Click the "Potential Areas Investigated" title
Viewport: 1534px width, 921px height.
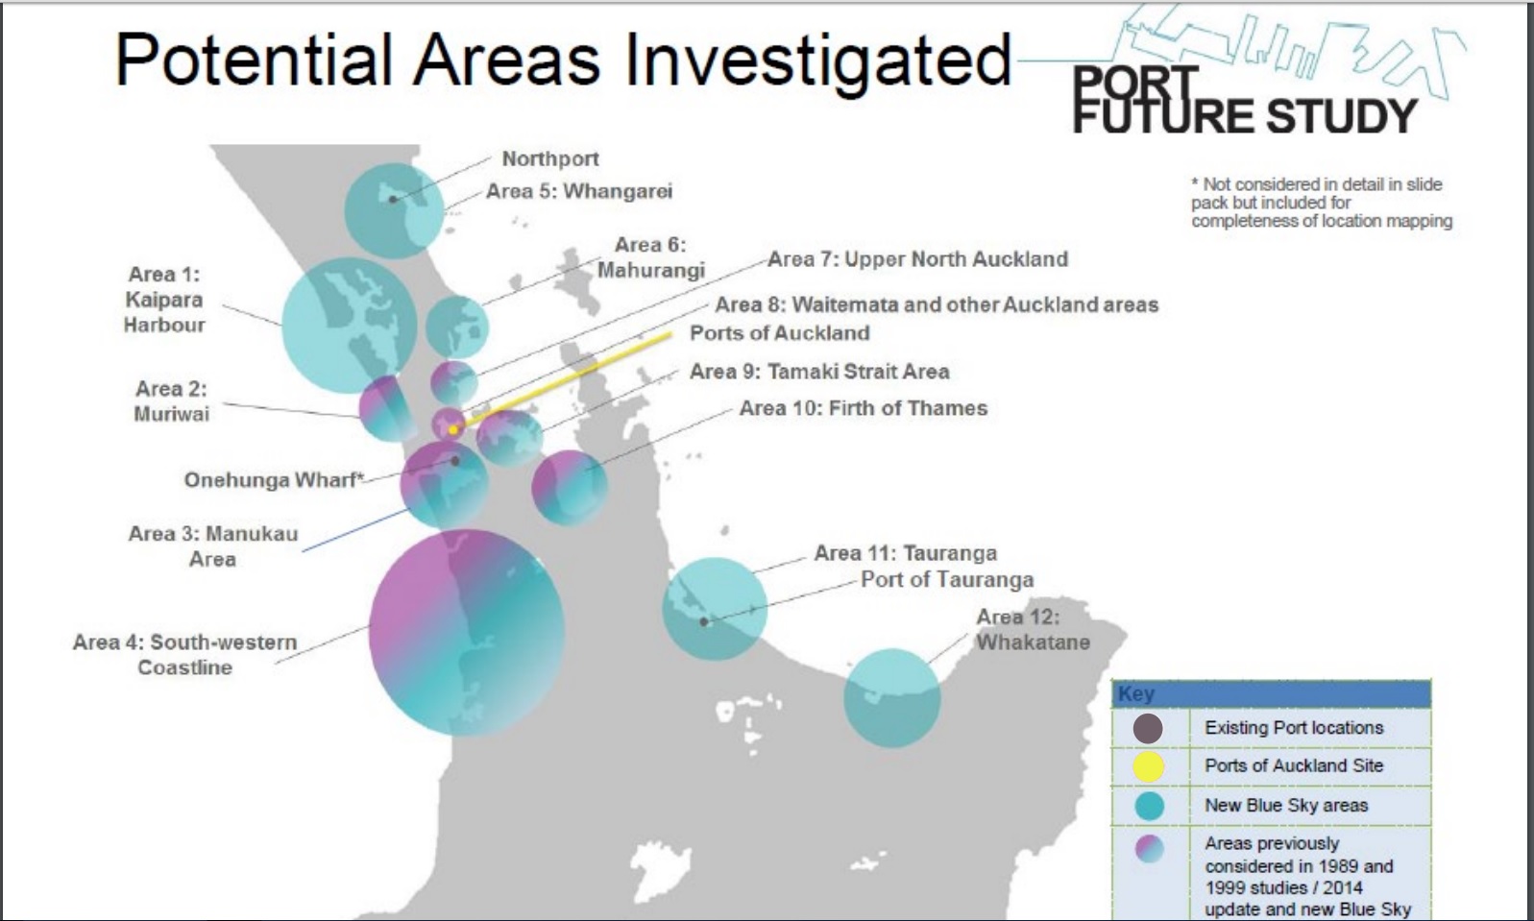coord(563,60)
